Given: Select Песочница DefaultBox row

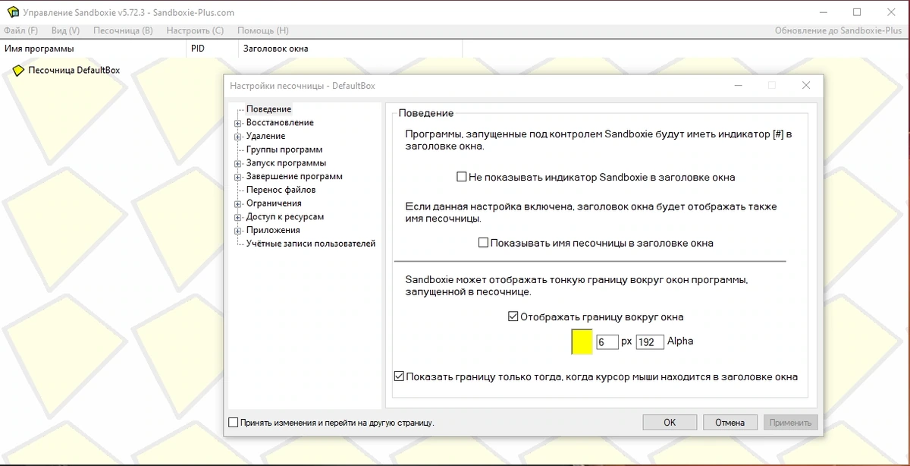Looking at the screenshot, I should tap(74, 71).
